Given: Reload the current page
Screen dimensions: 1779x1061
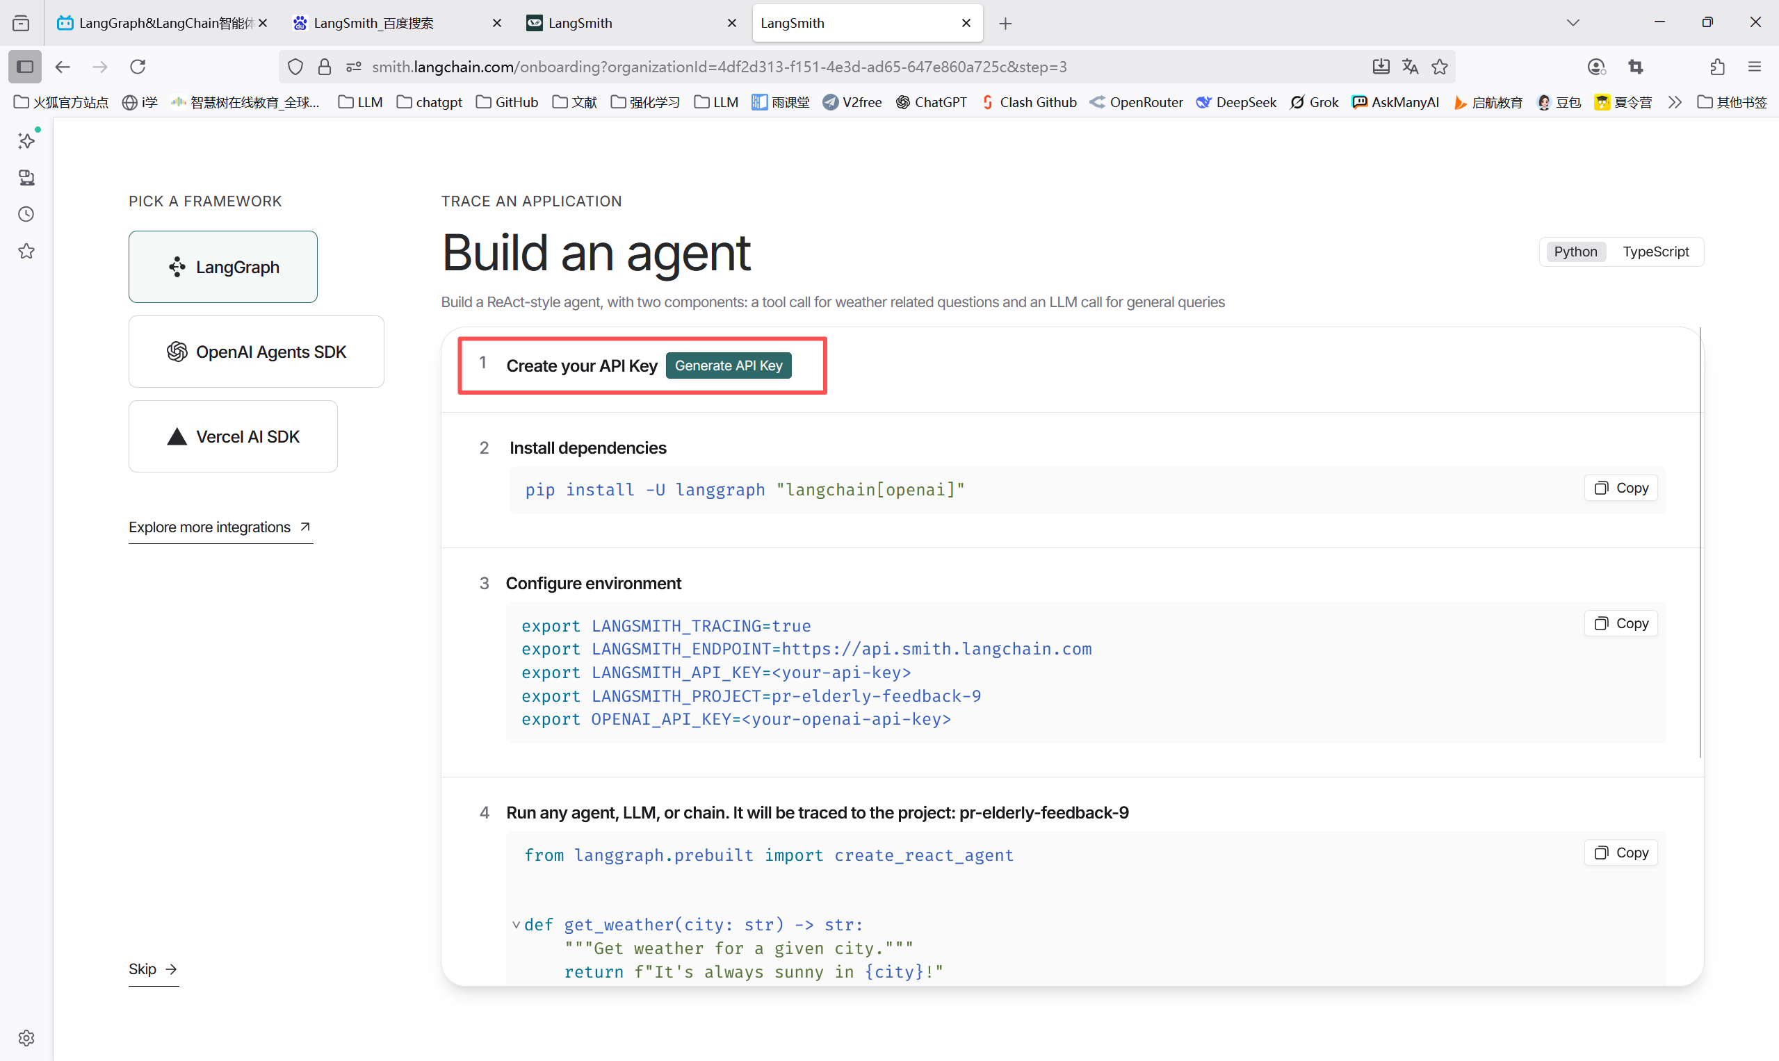Looking at the screenshot, I should pos(138,67).
